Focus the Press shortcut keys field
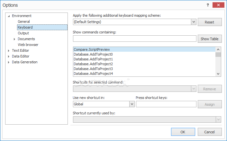Screen dimensions: 227x141 click(166, 104)
